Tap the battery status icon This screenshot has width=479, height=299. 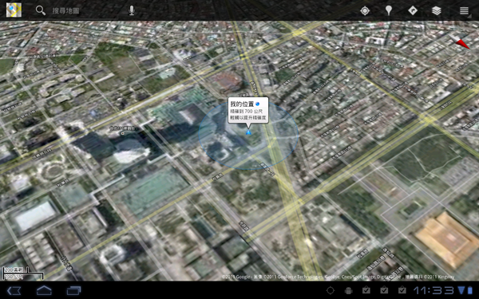point(469,290)
